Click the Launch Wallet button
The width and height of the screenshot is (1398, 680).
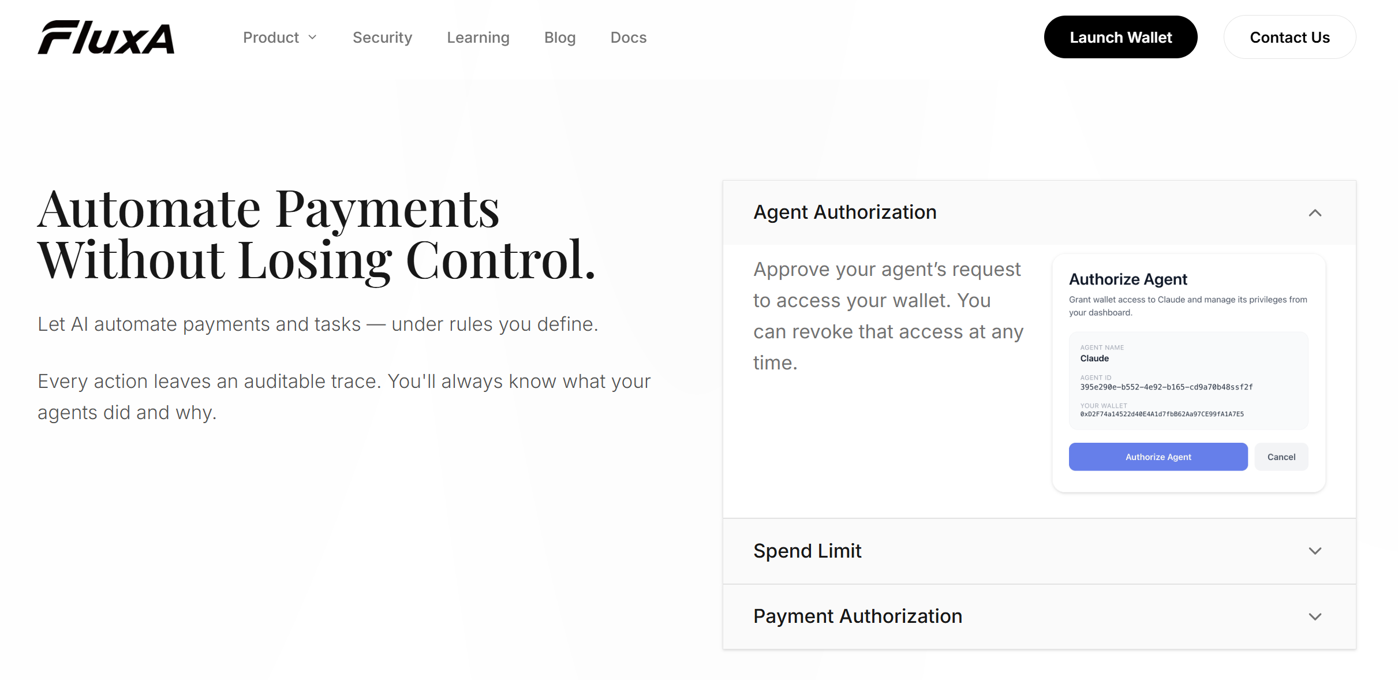(x=1120, y=38)
